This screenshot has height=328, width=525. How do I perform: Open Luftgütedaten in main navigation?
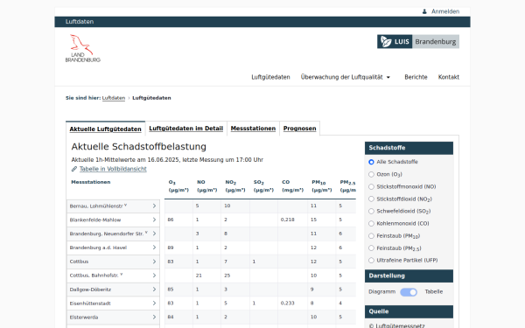pos(270,77)
